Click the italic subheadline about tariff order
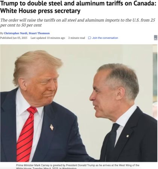 pyautogui.click(x=77, y=23)
